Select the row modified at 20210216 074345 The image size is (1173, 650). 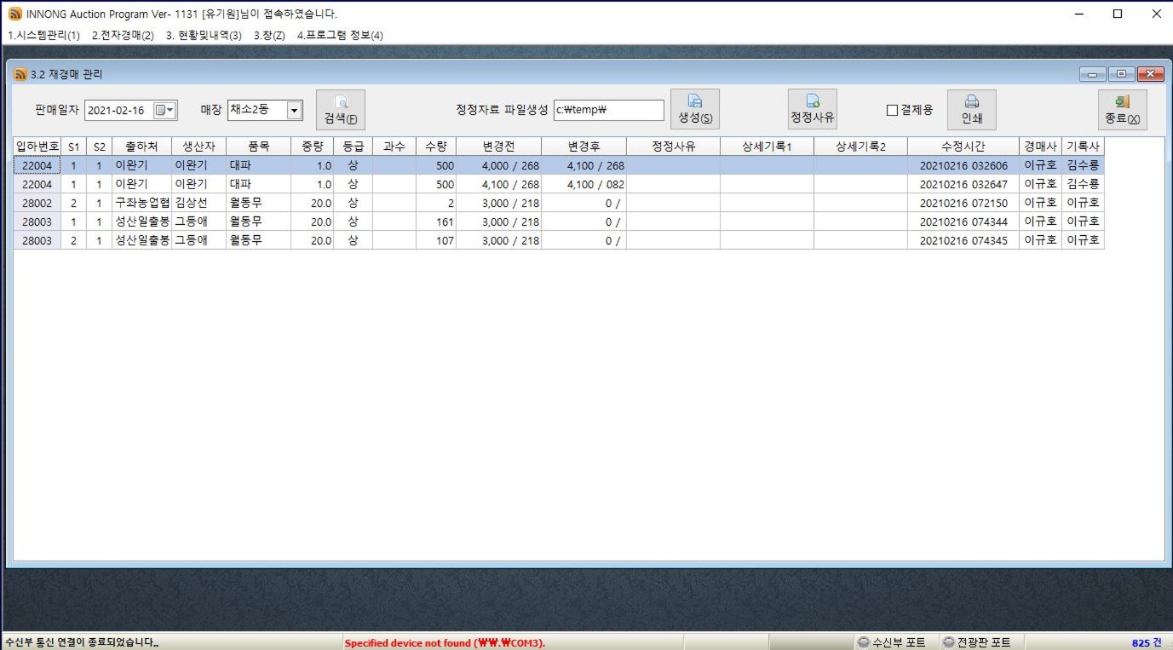tap(963, 240)
